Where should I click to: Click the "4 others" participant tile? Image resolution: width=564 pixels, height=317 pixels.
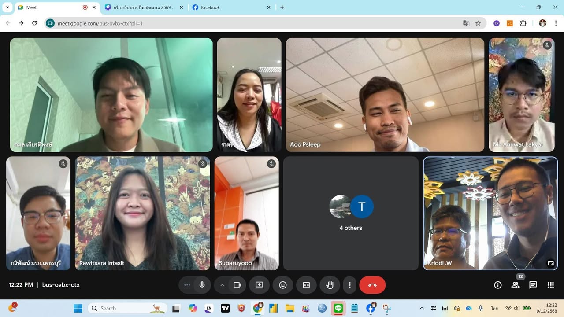pos(351,214)
